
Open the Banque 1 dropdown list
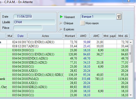tap(98, 17)
